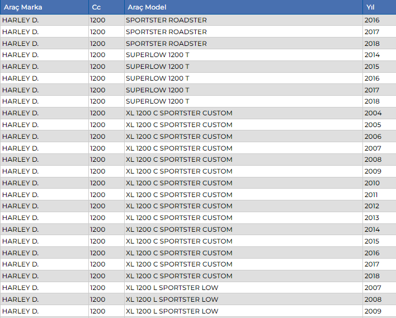Click XL 1200 C Sportster Custom model for 2013

(x=179, y=218)
